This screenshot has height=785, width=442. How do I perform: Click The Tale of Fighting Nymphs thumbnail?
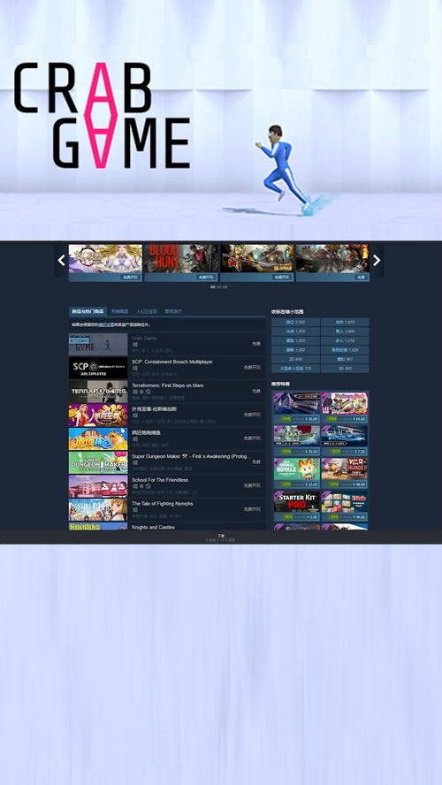click(98, 509)
